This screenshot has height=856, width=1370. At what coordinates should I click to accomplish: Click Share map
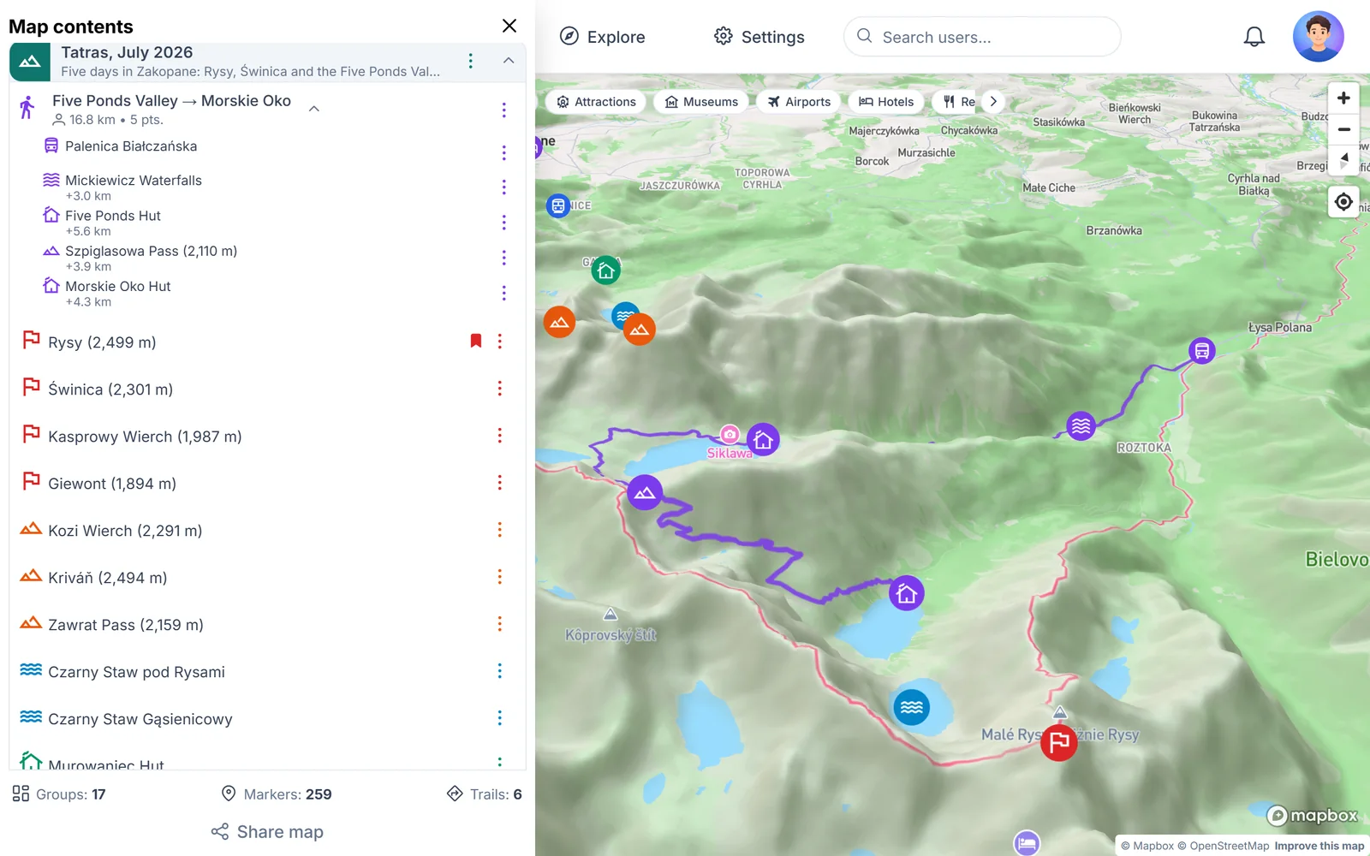267,832
